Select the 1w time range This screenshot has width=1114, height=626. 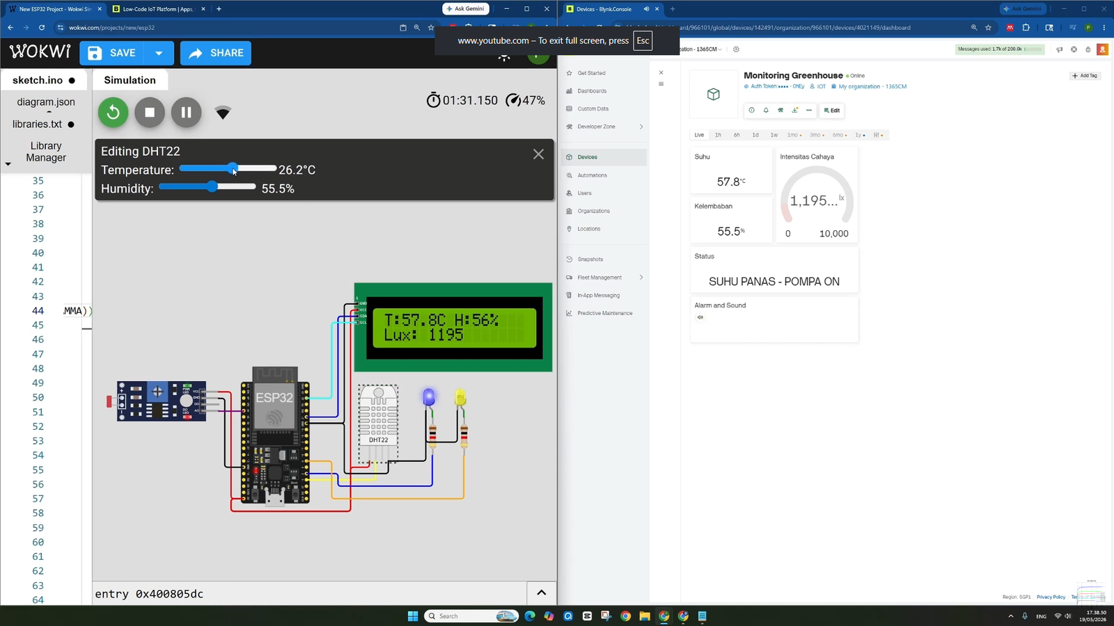click(x=774, y=135)
